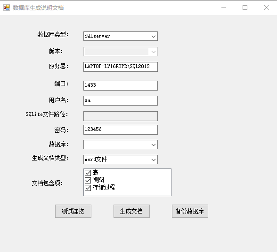Image resolution: width=277 pixels, height=252 pixels.
Task: Click the SQLite文件路径 input field
Action: click(x=121, y=116)
